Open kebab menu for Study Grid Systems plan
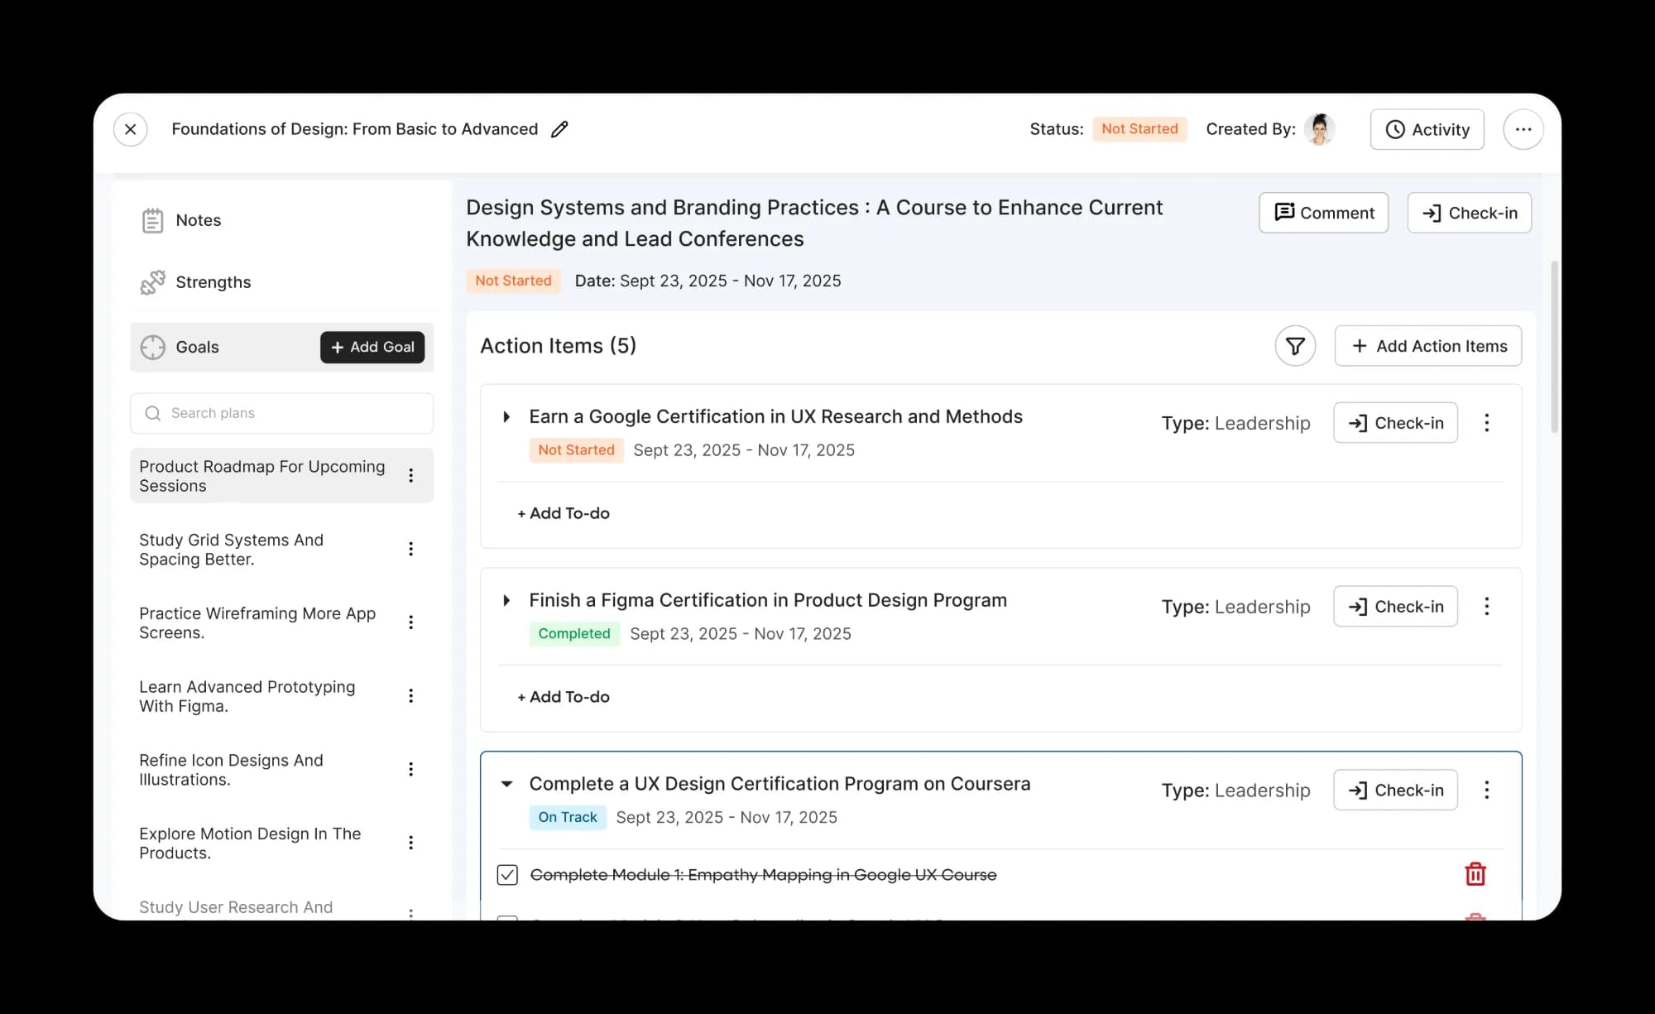The width and height of the screenshot is (1655, 1014). (411, 549)
